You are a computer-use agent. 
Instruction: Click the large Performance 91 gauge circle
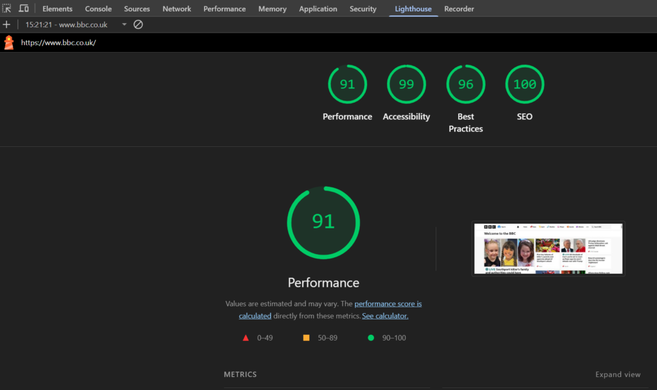click(323, 222)
